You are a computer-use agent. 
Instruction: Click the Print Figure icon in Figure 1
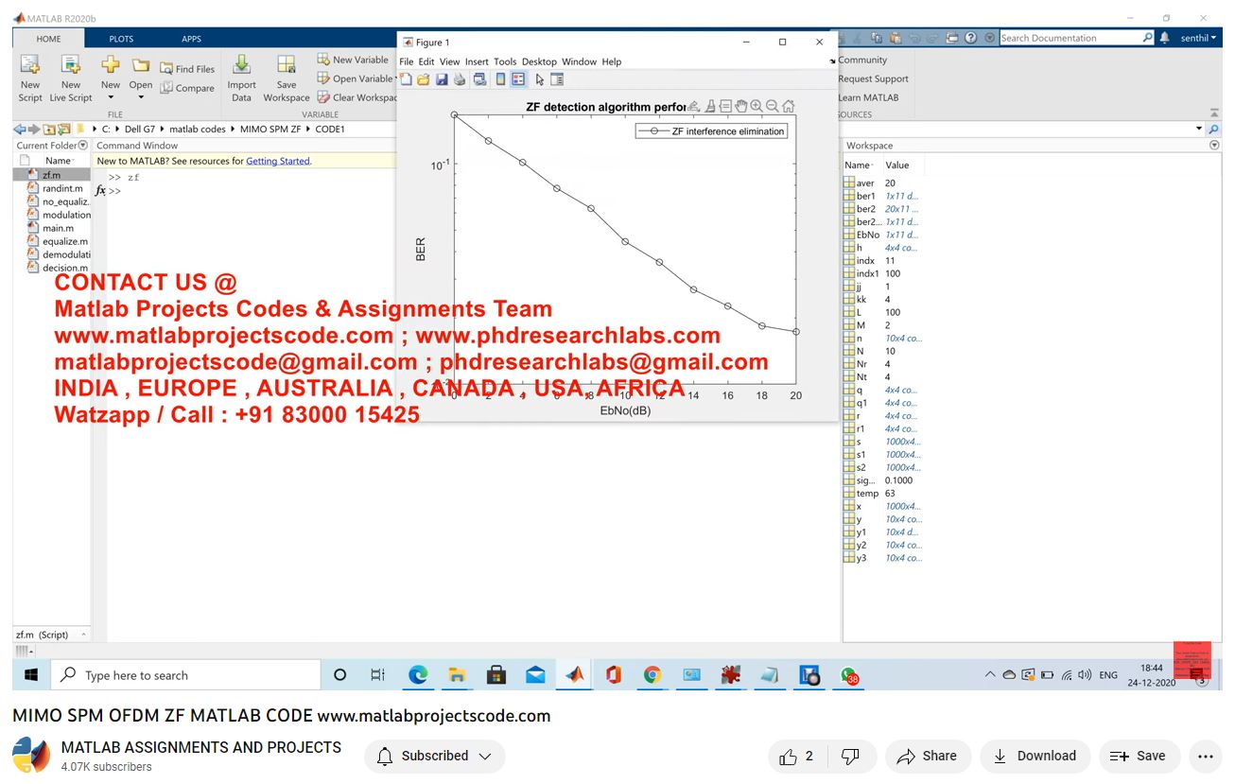460,79
